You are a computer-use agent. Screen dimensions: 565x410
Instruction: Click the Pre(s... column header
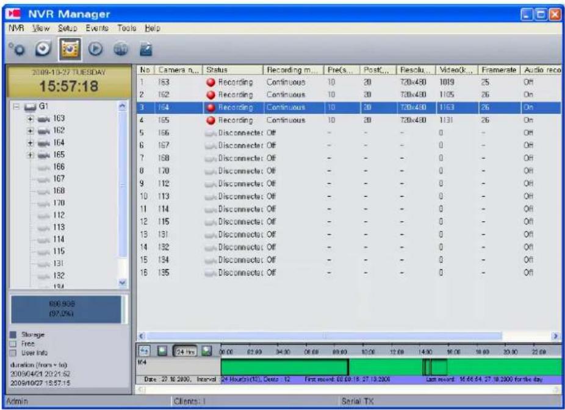[x=342, y=70]
